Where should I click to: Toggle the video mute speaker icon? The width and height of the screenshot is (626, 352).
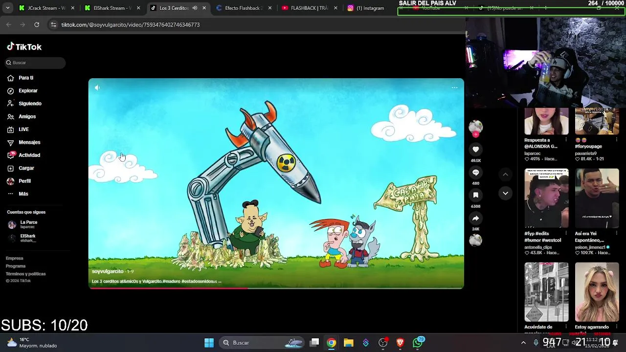[97, 88]
